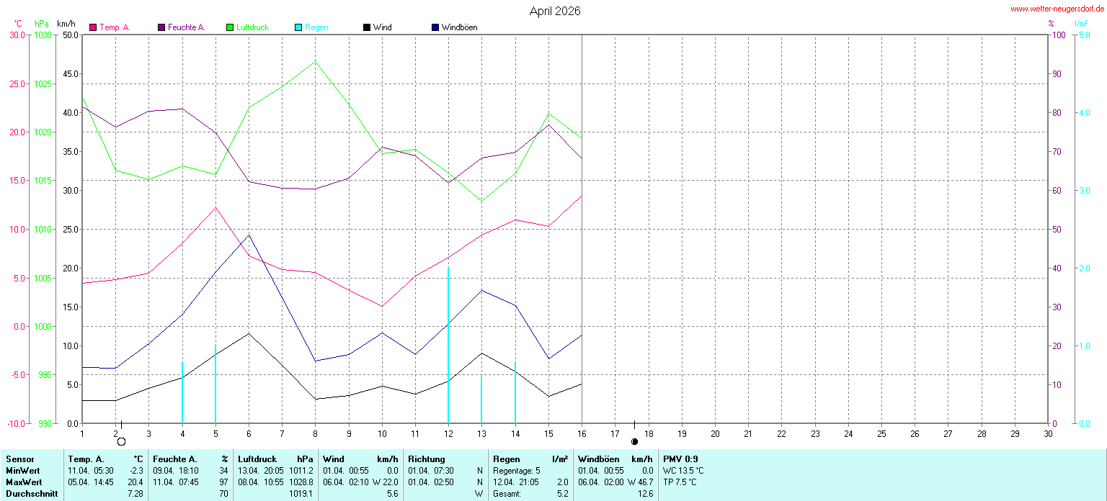Click the Windböen legend label text

[x=459, y=27]
